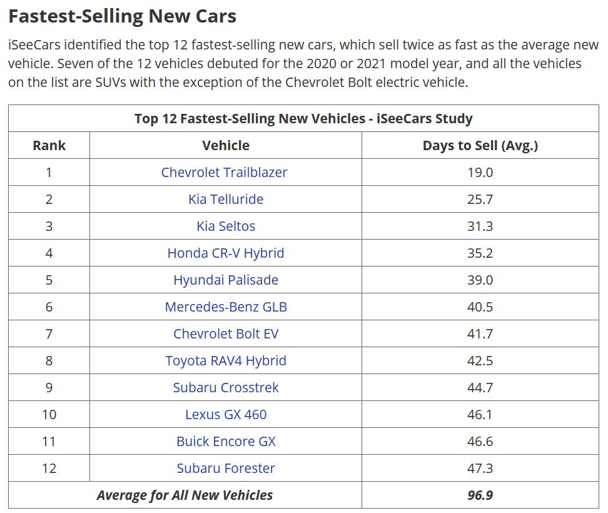Image resolution: width=608 pixels, height=513 pixels.
Task: Click the Fastest-Selling New Cars heading
Action: (x=123, y=16)
